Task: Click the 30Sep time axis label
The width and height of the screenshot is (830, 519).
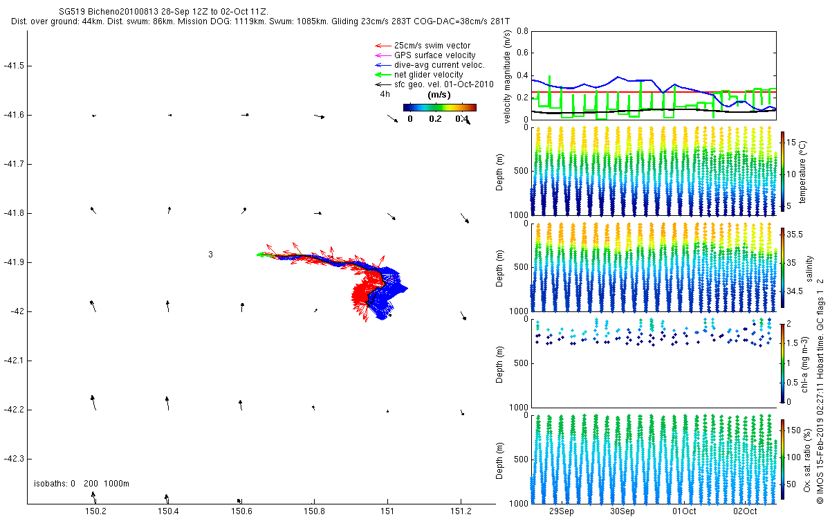Action: point(622,511)
